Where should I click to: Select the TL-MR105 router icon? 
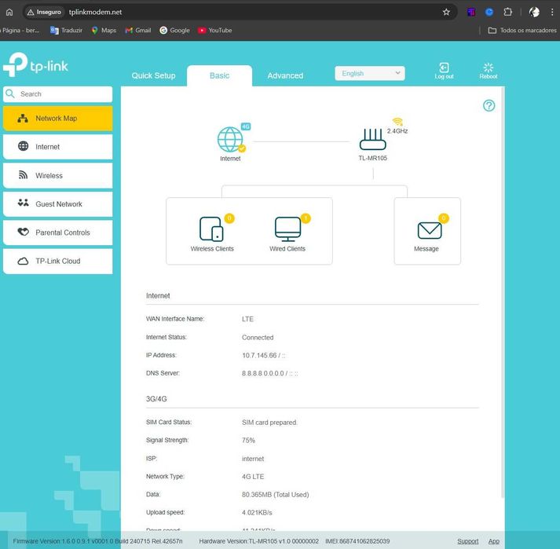372,139
